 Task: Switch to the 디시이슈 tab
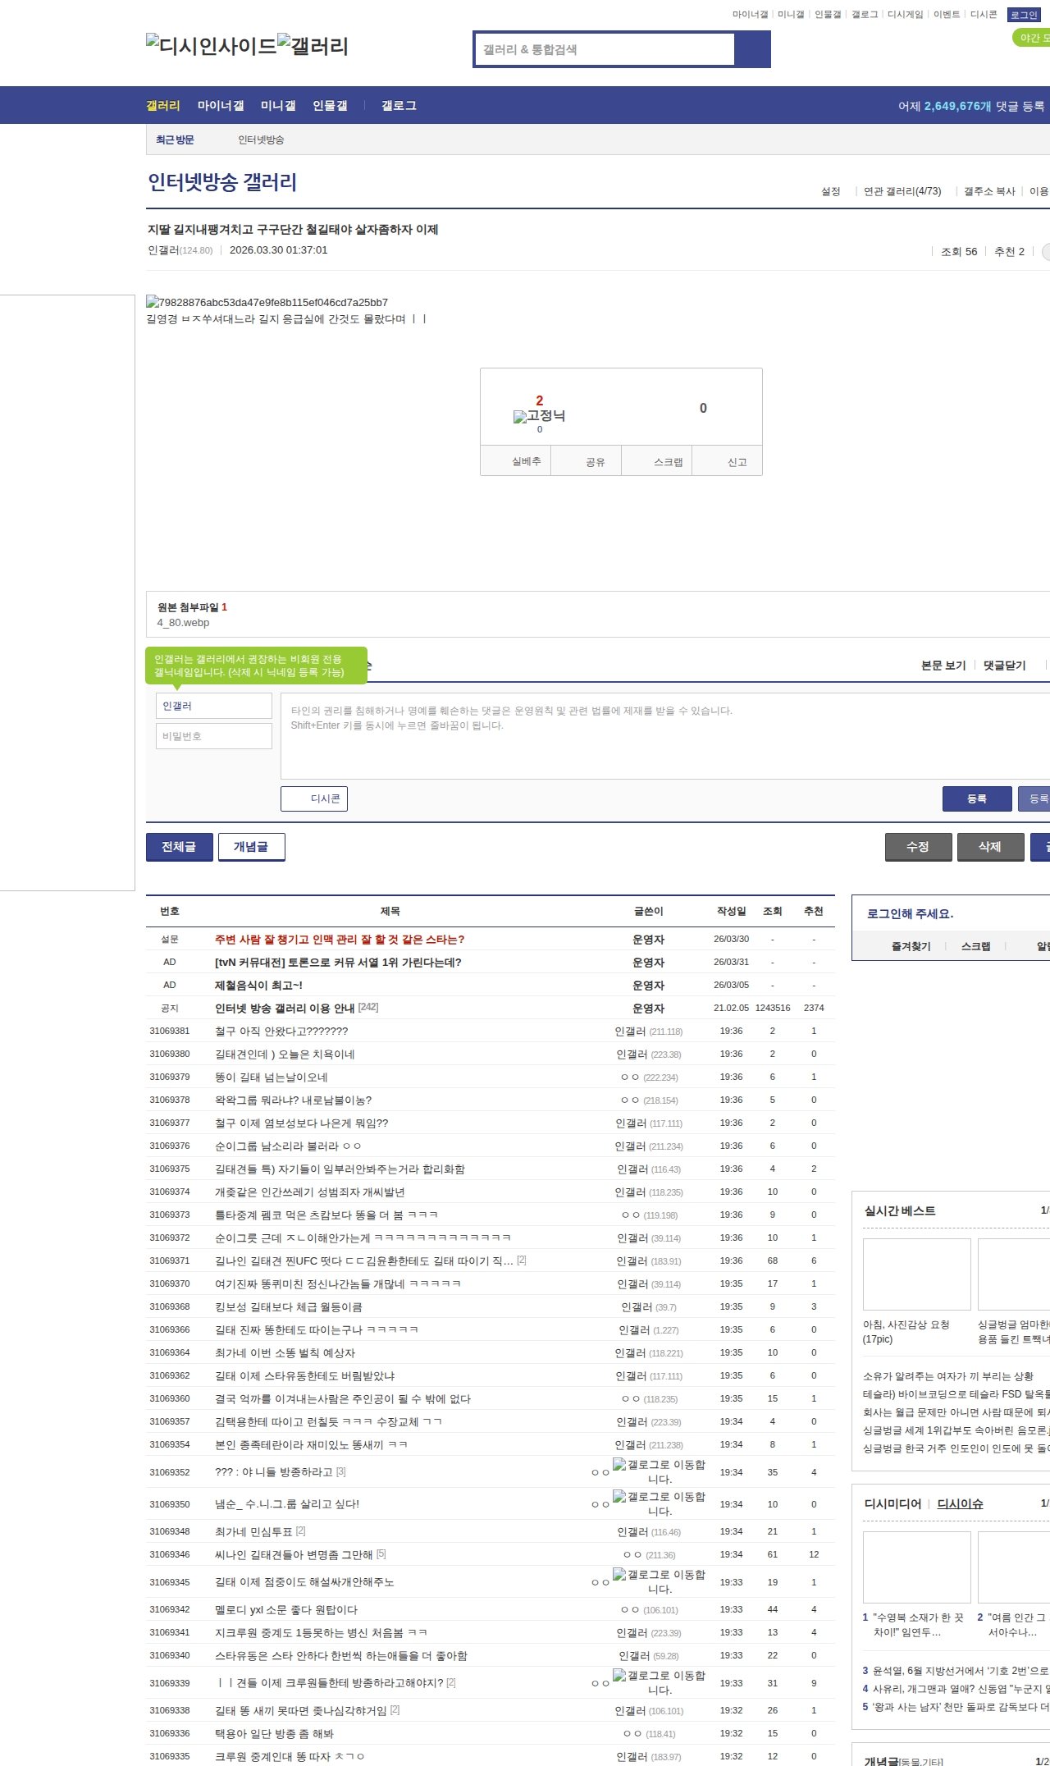pyautogui.click(x=960, y=1503)
